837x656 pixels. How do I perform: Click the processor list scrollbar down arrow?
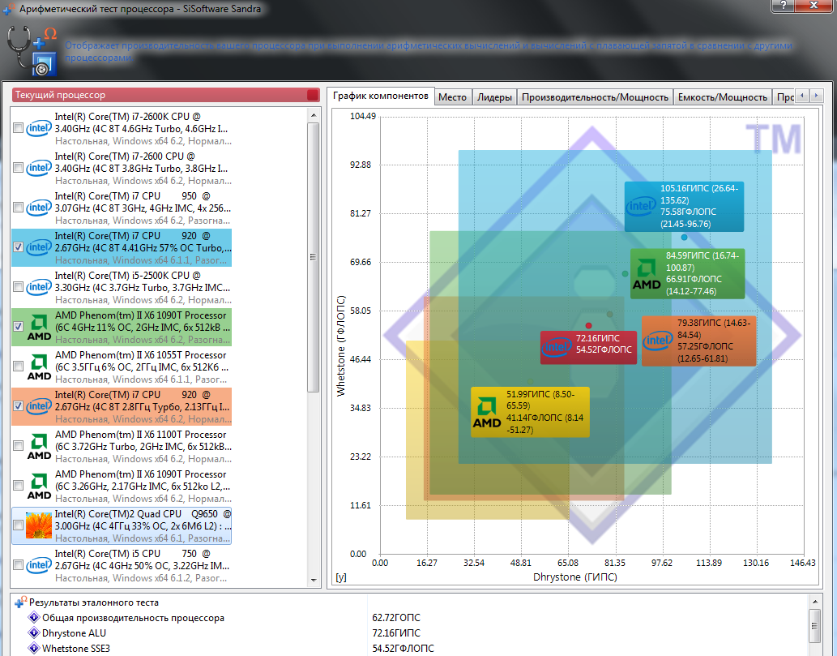(x=314, y=580)
